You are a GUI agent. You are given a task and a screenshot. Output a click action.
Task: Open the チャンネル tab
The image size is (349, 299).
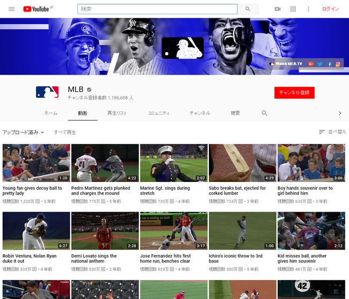coord(200,113)
